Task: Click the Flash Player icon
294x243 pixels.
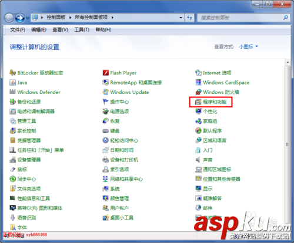Action: (x=105, y=73)
